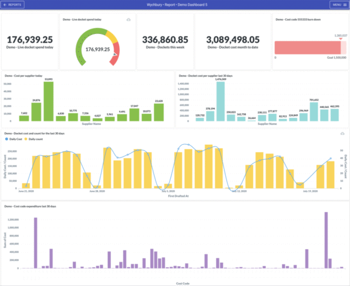Click the green bar labeled 23,620
Image resolution: width=350 pixels, height=286 pixels.
[159, 112]
